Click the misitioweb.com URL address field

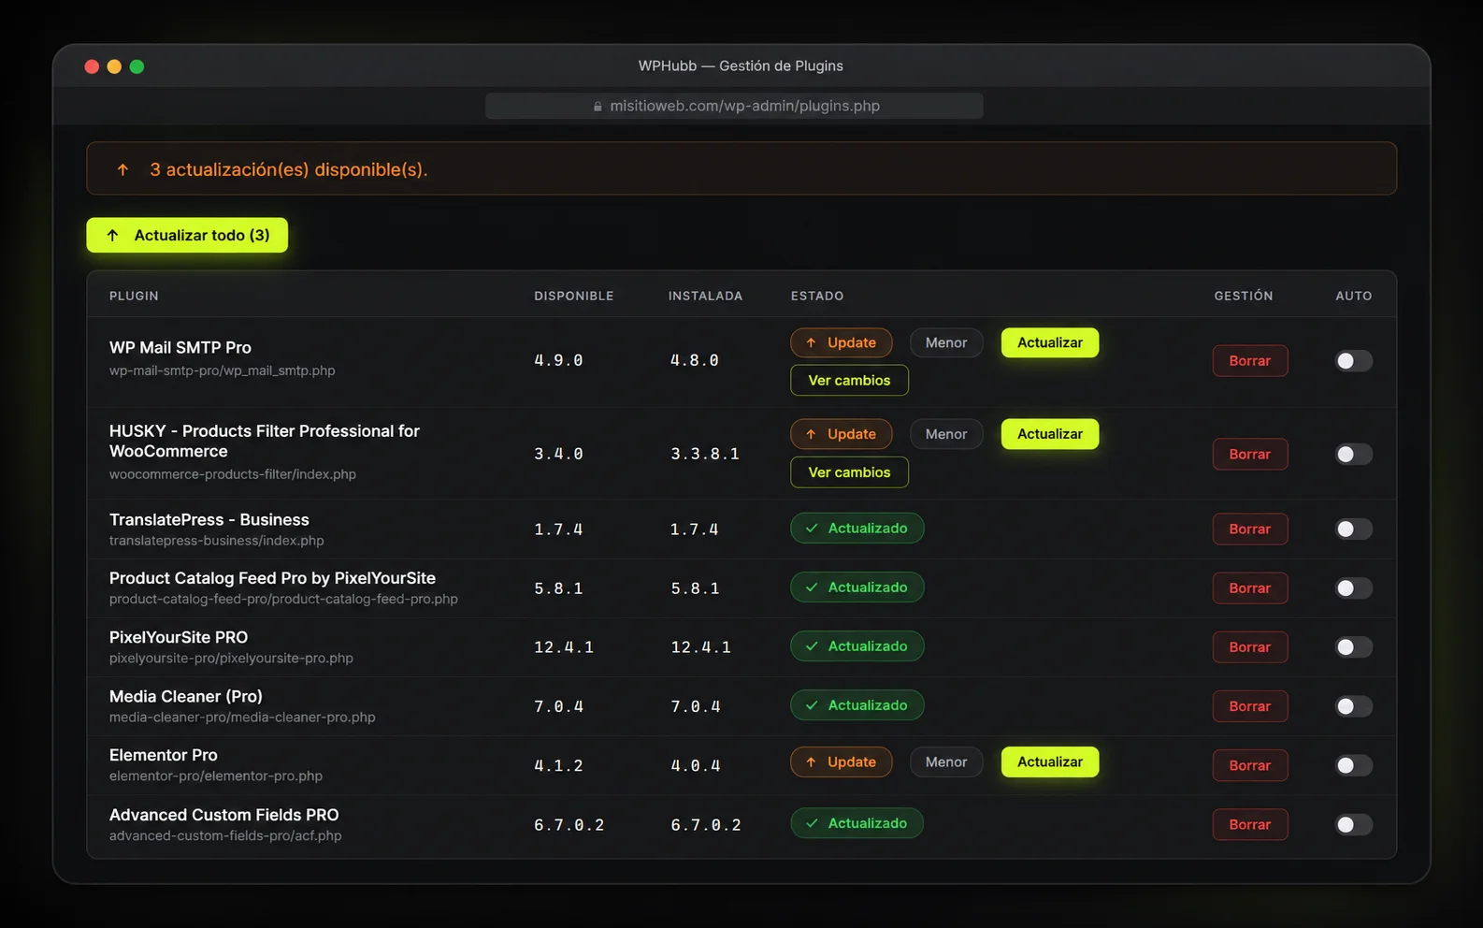734,106
